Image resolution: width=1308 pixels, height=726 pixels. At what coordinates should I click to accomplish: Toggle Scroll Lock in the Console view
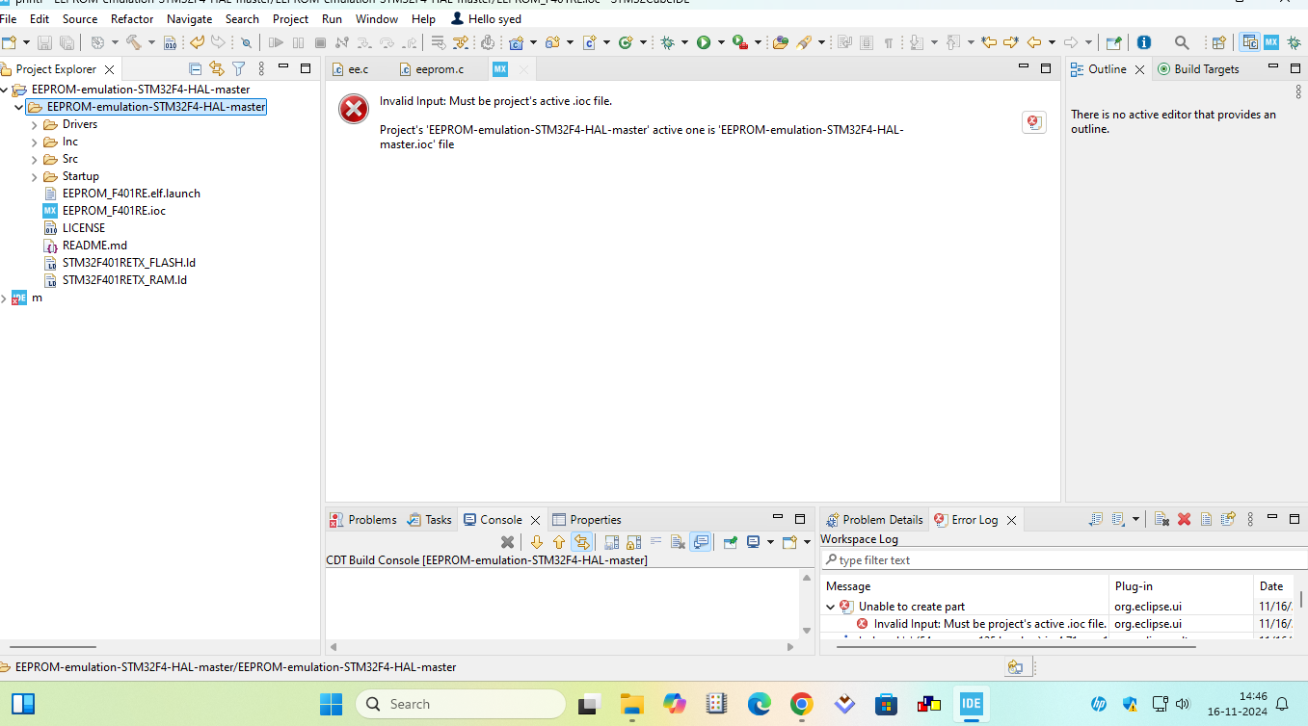pos(634,541)
